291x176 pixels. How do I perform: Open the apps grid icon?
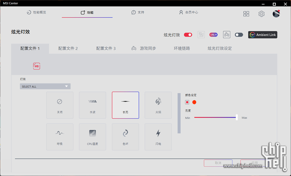[x=246, y=14]
